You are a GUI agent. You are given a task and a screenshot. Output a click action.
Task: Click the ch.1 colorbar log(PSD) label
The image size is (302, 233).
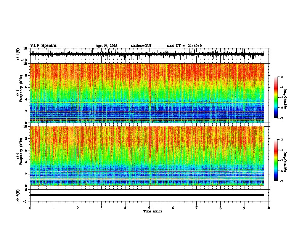point(286,99)
